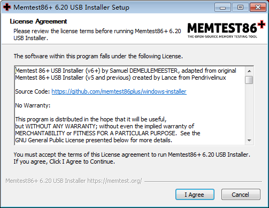Click the red cross icon in title bar

point(7,7)
